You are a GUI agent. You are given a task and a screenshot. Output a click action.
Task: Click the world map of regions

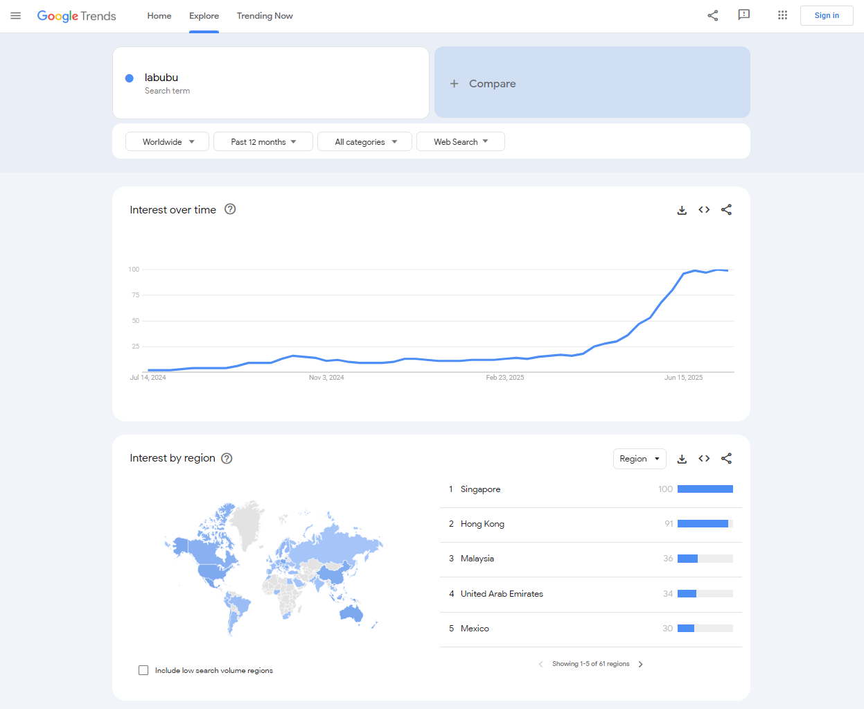click(x=274, y=568)
